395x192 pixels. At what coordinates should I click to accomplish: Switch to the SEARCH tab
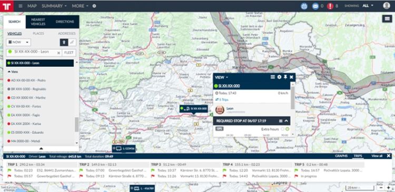14,22
